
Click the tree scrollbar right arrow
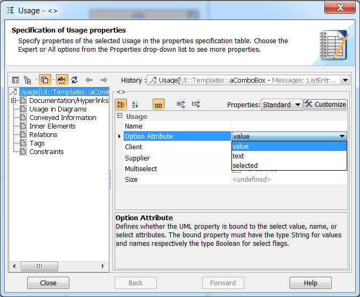tap(103, 266)
